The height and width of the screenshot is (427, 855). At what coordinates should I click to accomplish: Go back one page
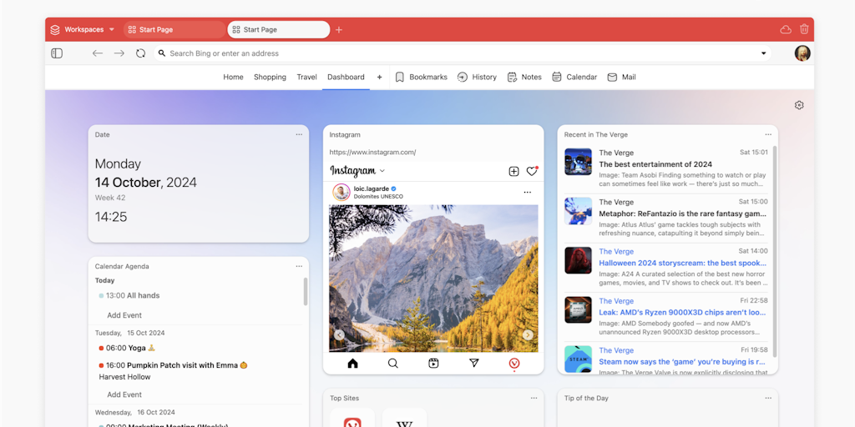click(x=98, y=53)
